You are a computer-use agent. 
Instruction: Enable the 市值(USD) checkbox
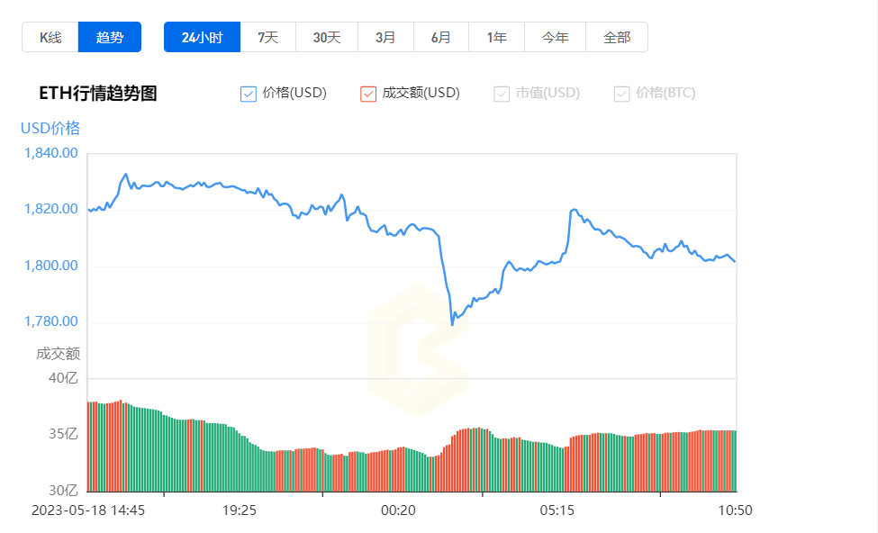pos(502,94)
